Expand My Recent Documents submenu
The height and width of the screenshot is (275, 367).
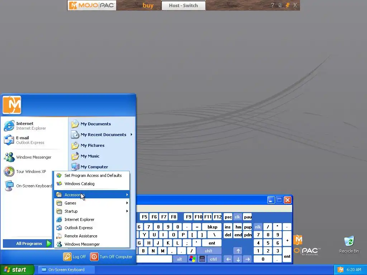(102, 135)
